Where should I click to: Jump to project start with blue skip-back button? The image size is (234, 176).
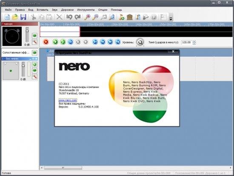[95, 42]
